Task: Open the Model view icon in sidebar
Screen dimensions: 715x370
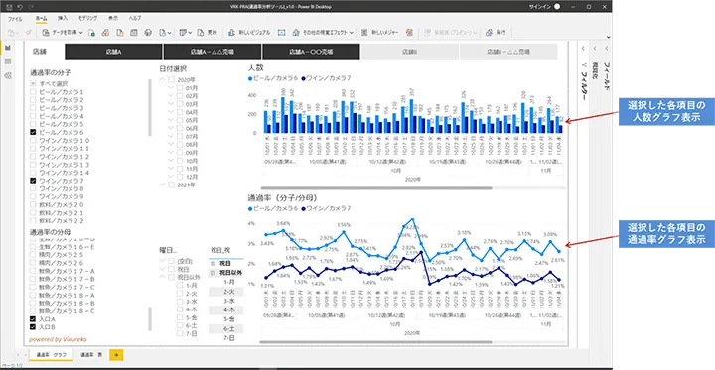Action: (8, 75)
